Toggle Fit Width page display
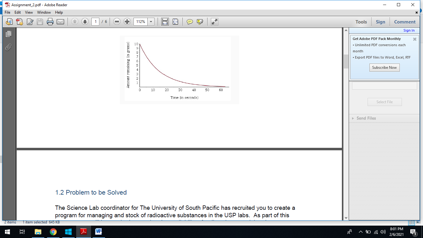The width and height of the screenshot is (423, 238). 164,22
